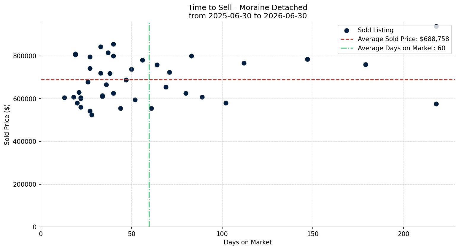Screen dimensions: 459x250
Task: Click the data point at about 102 days
Action: click(x=226, y=103)
